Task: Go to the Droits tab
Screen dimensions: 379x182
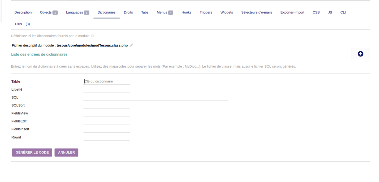Action: point(128,12)
